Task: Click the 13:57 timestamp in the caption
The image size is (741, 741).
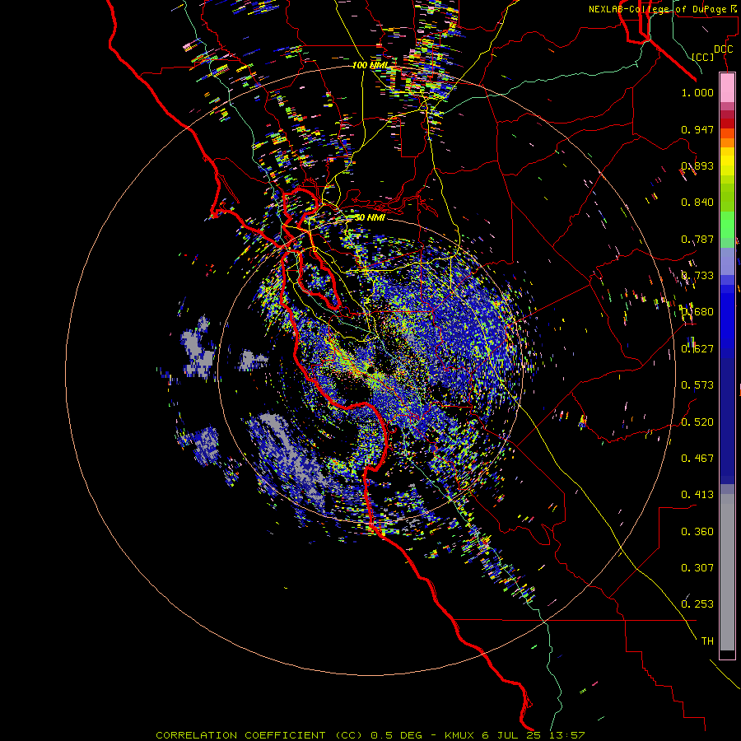Action: (x=567, y=735)
